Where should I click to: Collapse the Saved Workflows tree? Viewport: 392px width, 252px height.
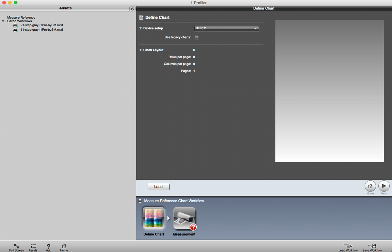[3, 21]
